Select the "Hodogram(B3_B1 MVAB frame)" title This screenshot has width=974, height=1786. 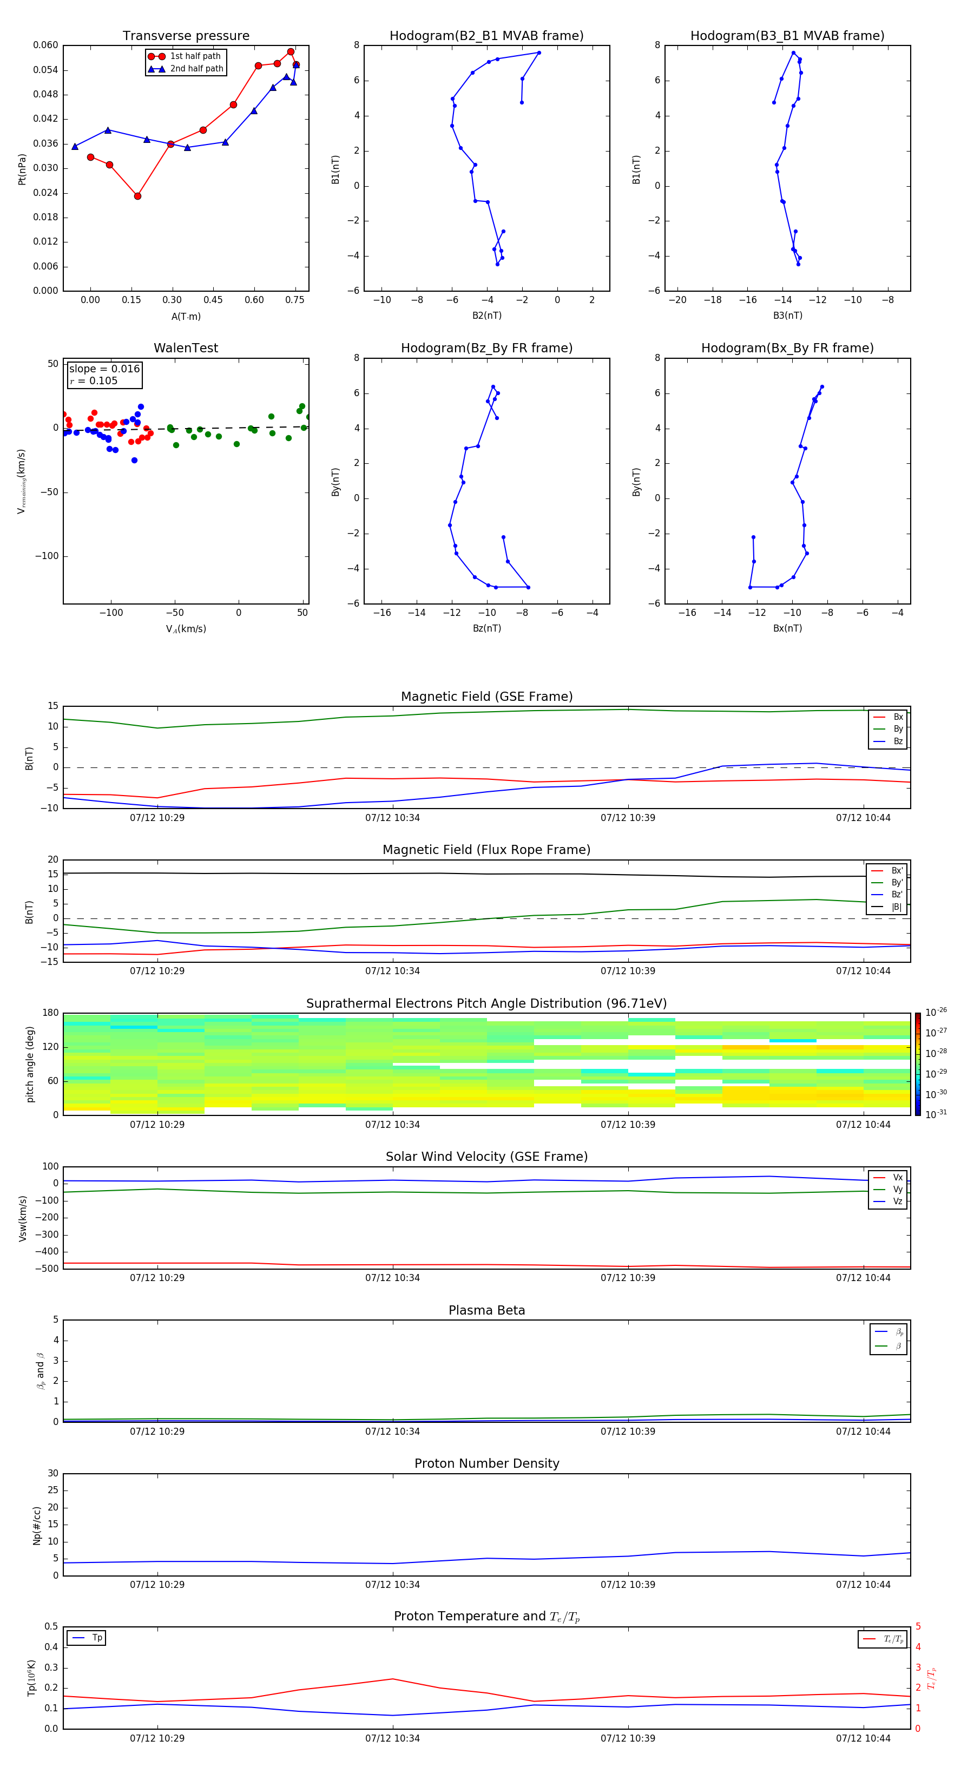pyautogui.click(x=787, y=36)
